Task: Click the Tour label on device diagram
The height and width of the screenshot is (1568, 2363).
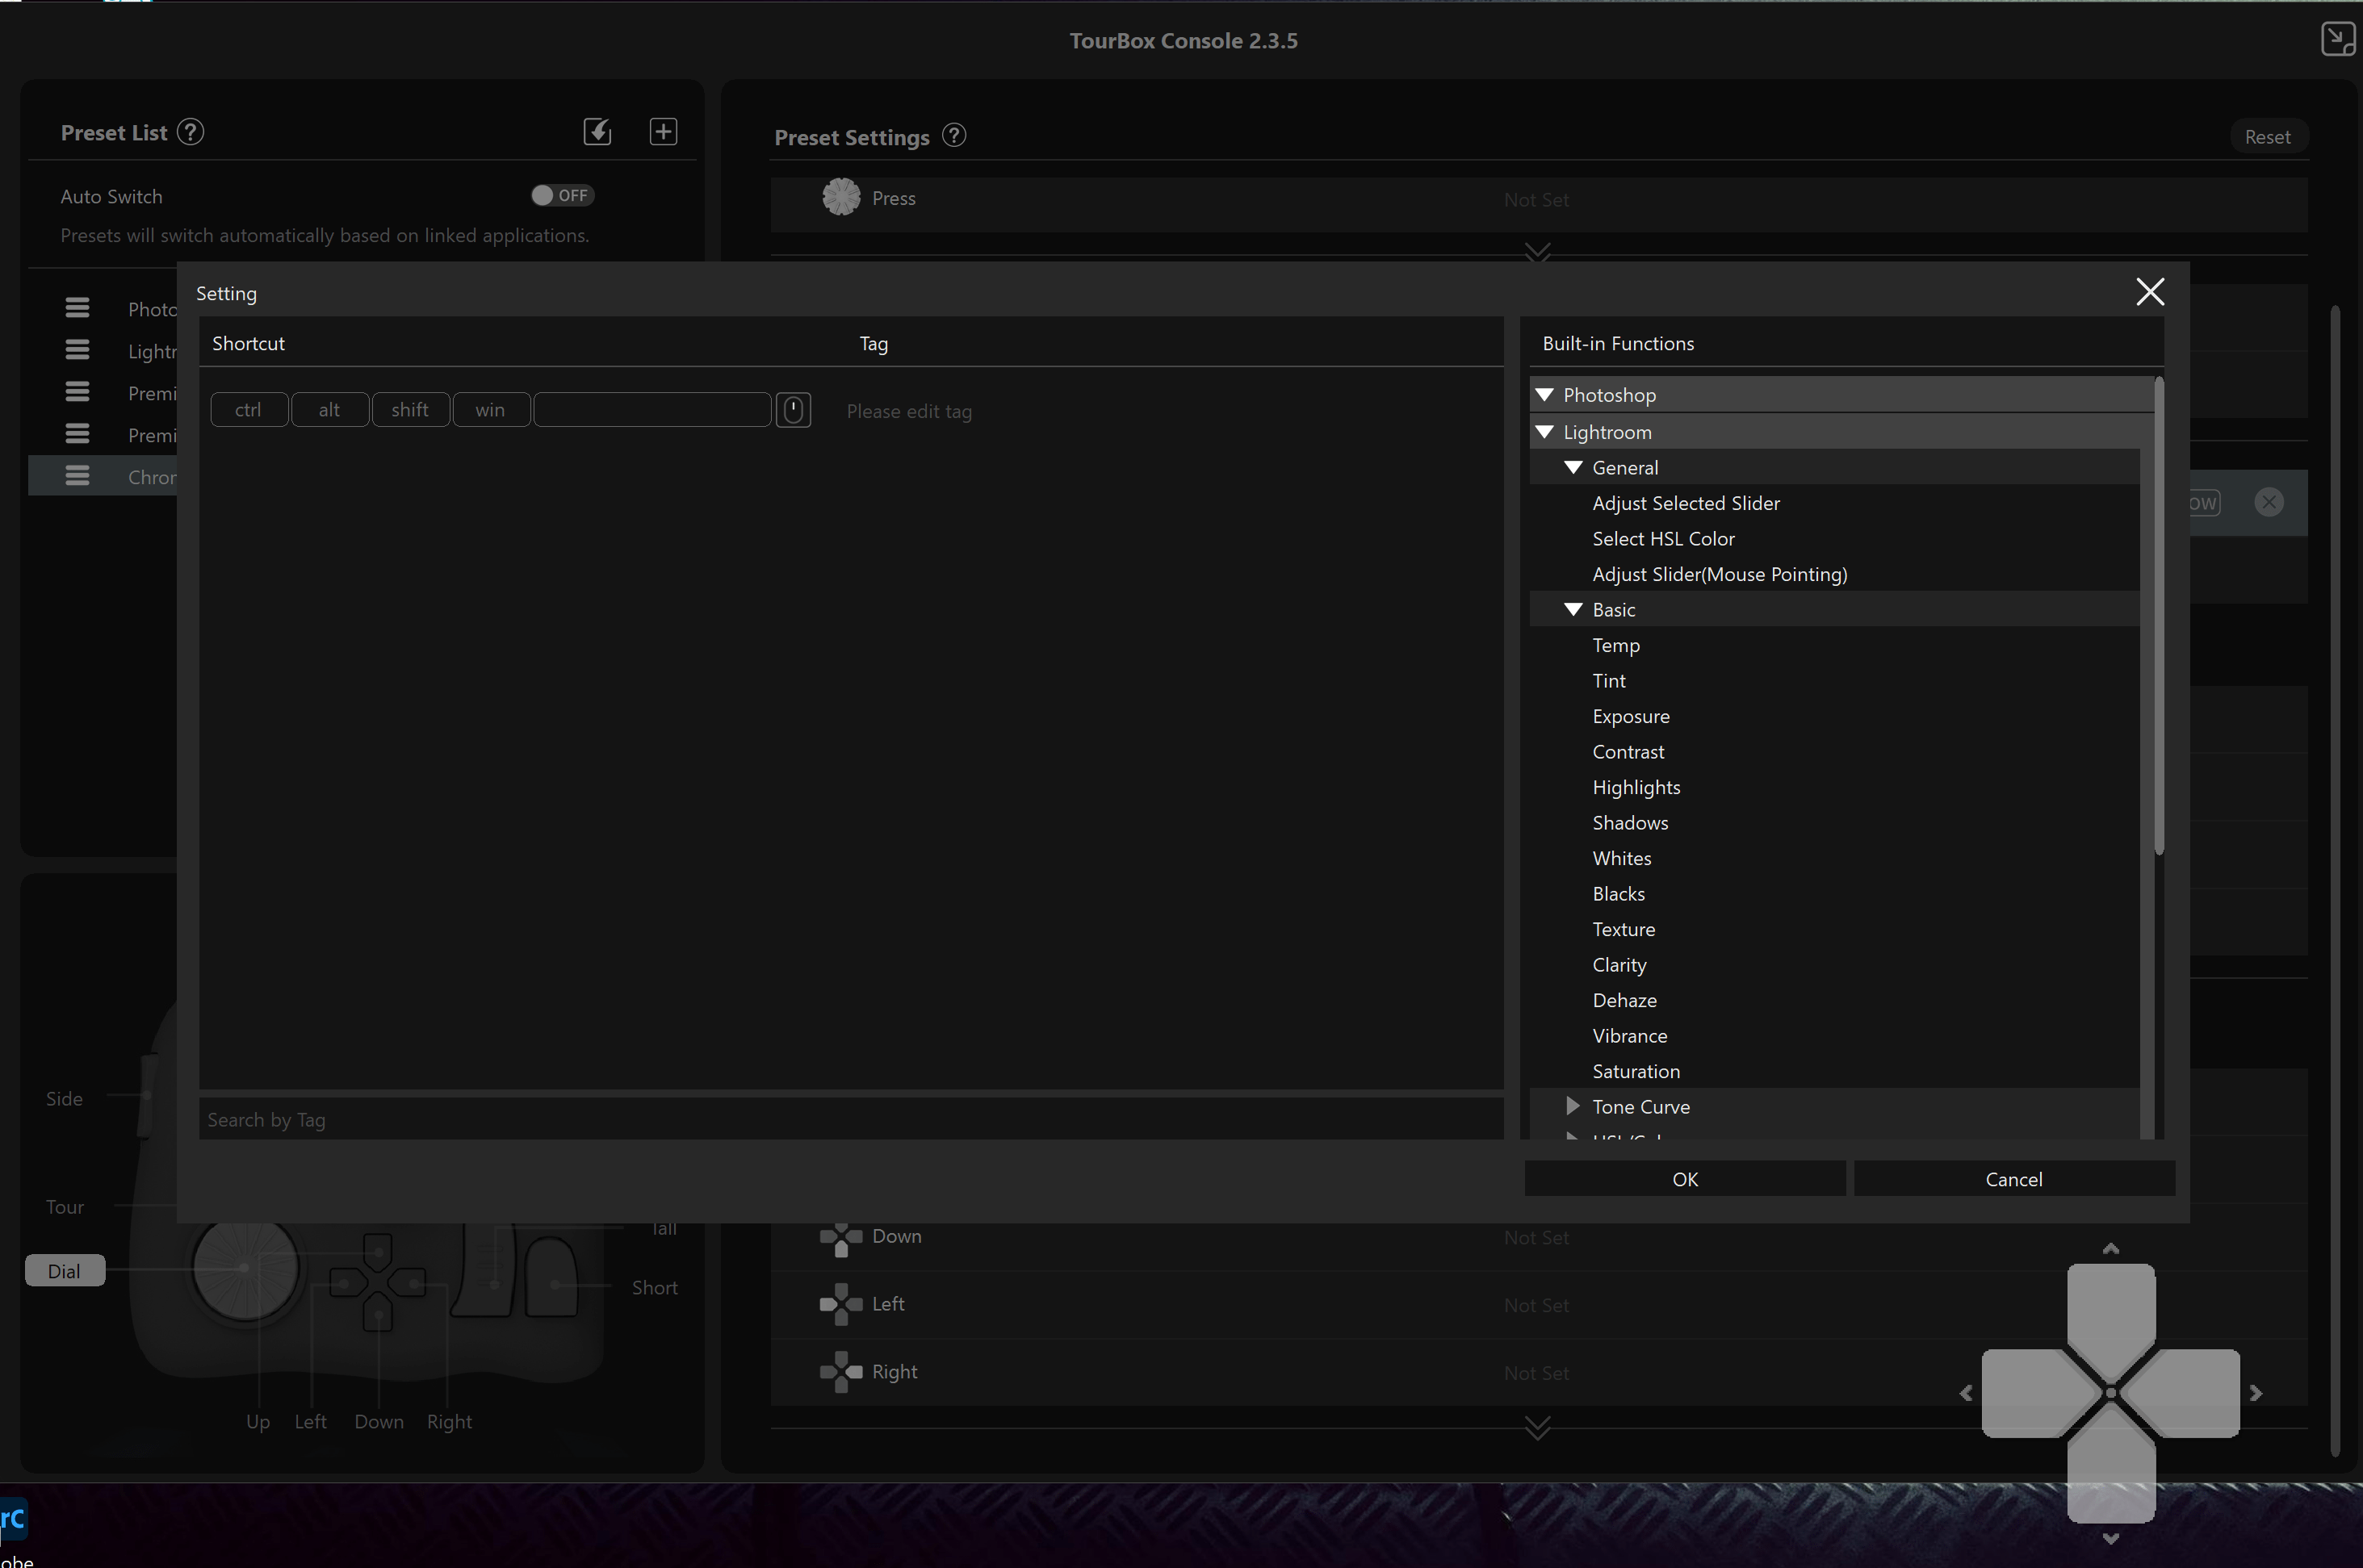Action: pyautogui.click(x=64, y=1207)
